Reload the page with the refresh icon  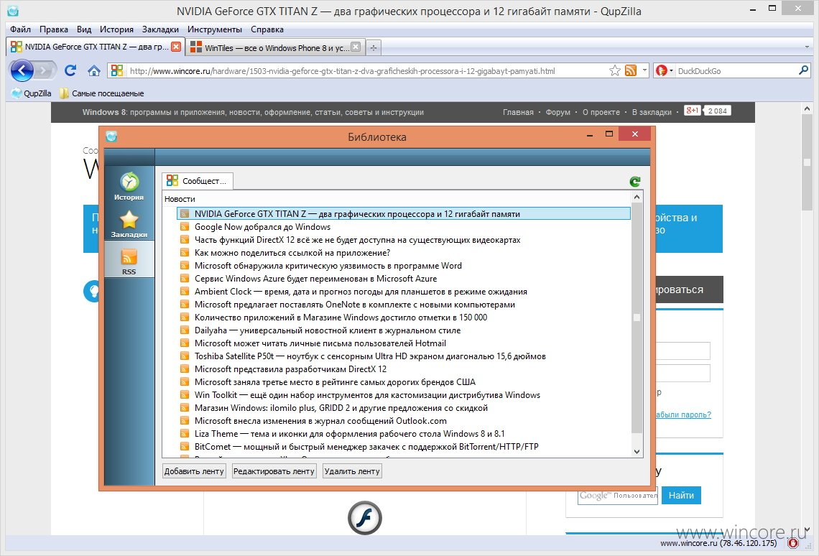coord(70,70)
